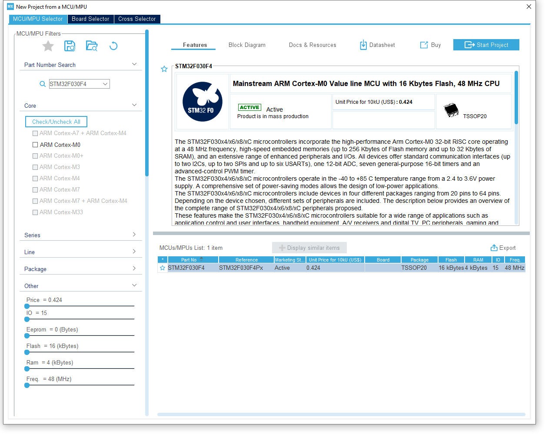Toggle the ARM Cortex-M0+ checkbox
The height and width of the screenshot is (434, 545).
coord(35,156)
